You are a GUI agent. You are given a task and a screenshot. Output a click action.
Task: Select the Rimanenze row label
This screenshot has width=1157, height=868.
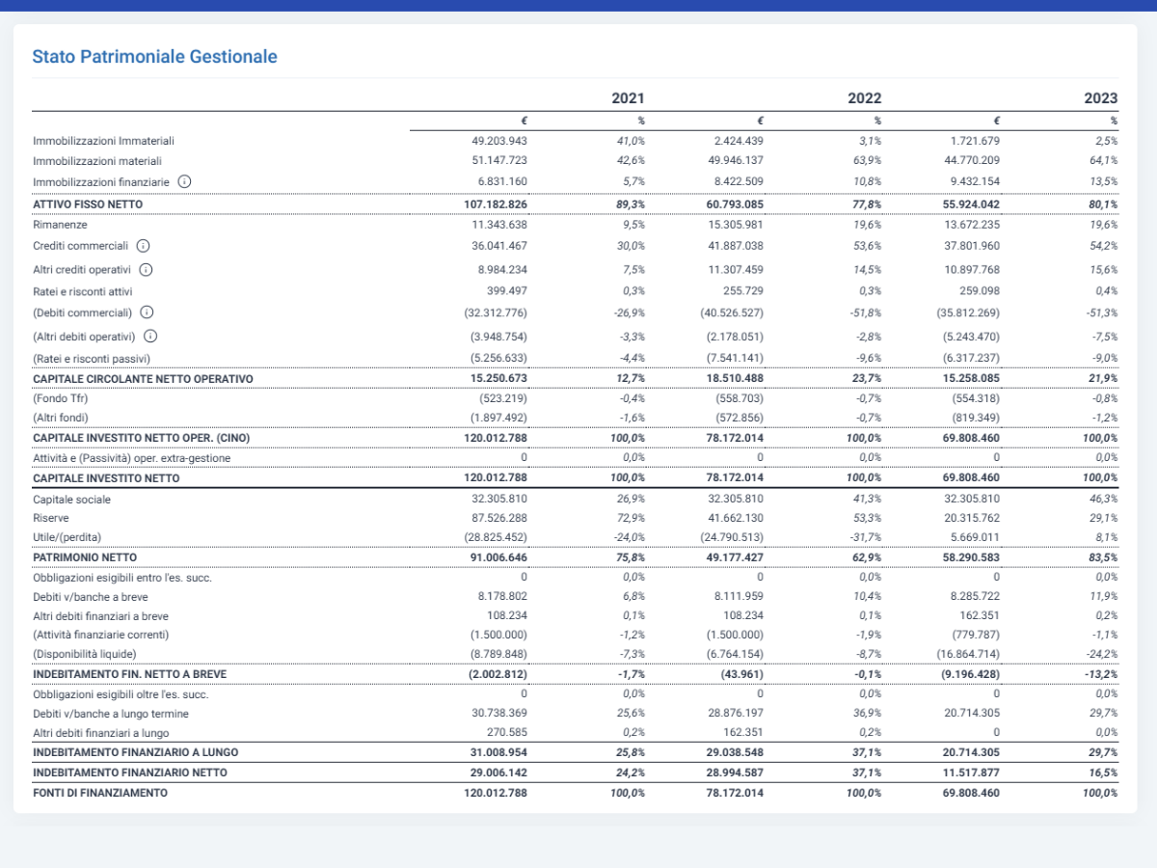pyautogui.click(x=60, y=224)
